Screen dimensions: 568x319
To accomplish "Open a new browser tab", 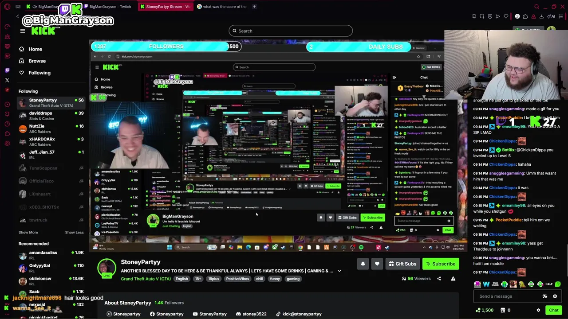I will pos(254,7).
